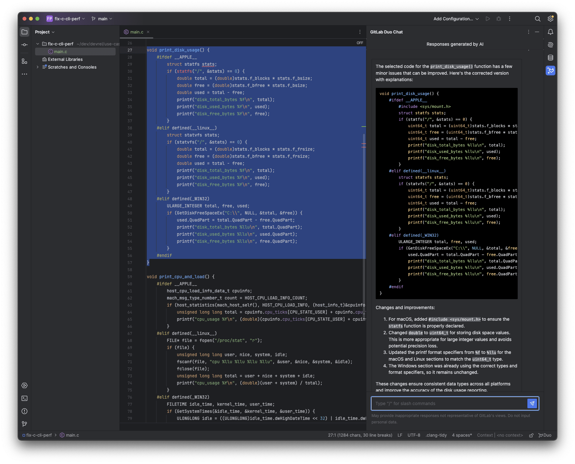The height and width of the screenshot is (464, 575).
Task: Click "#include <sys/mount.h>" in the chat code block
Action: pos(425,107)
